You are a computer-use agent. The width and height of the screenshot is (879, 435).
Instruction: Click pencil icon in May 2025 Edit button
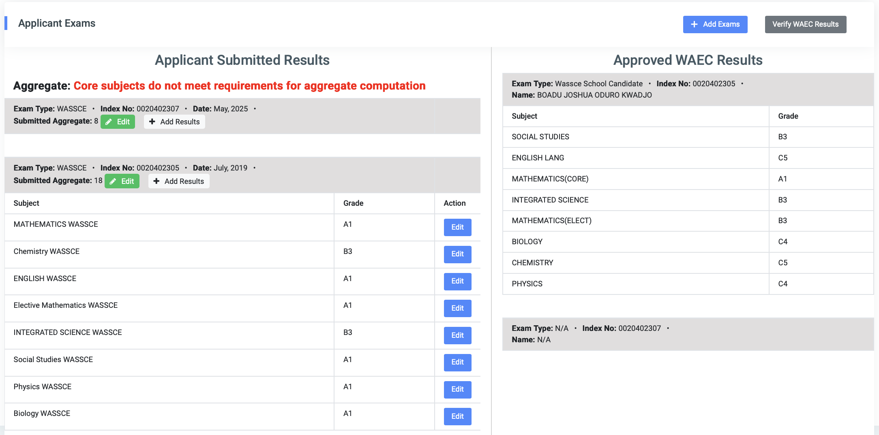click(109, 122)
